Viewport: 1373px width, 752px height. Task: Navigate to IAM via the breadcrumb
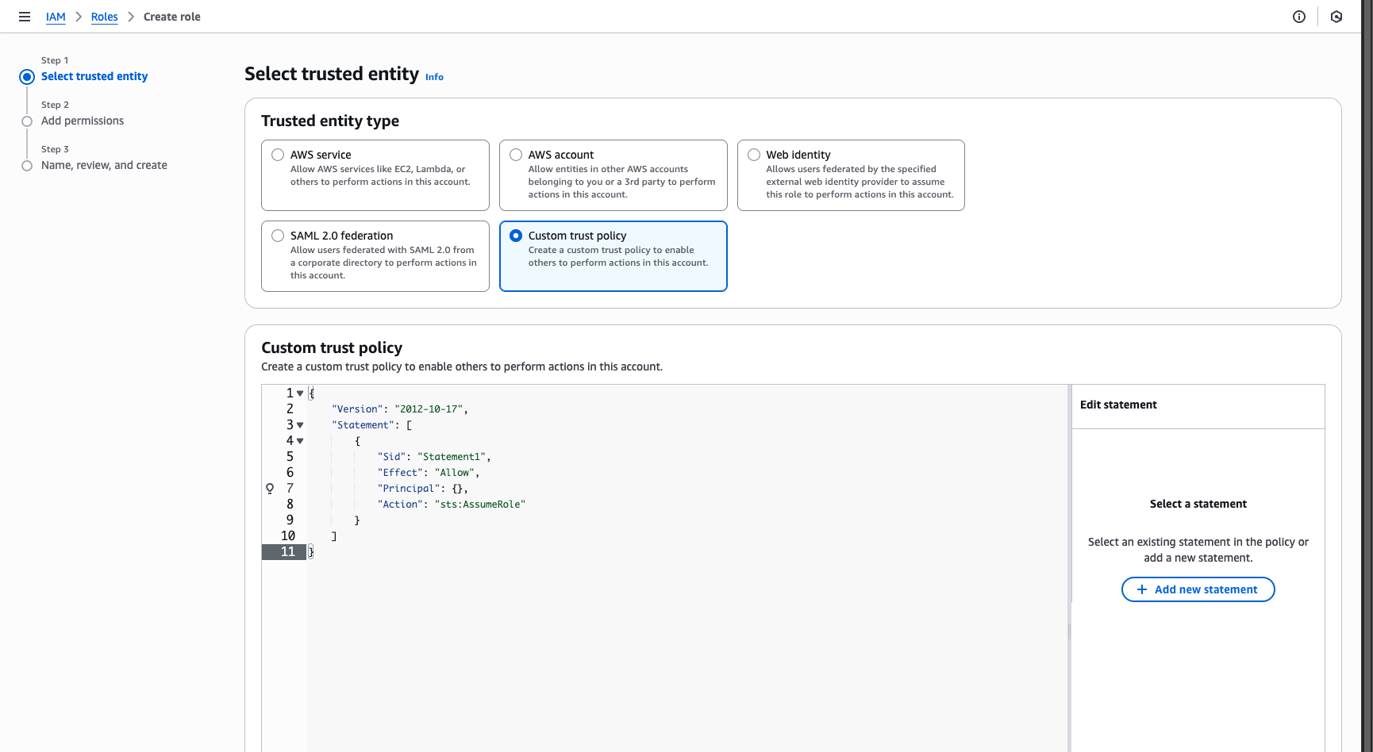click(x=56, y=16)
